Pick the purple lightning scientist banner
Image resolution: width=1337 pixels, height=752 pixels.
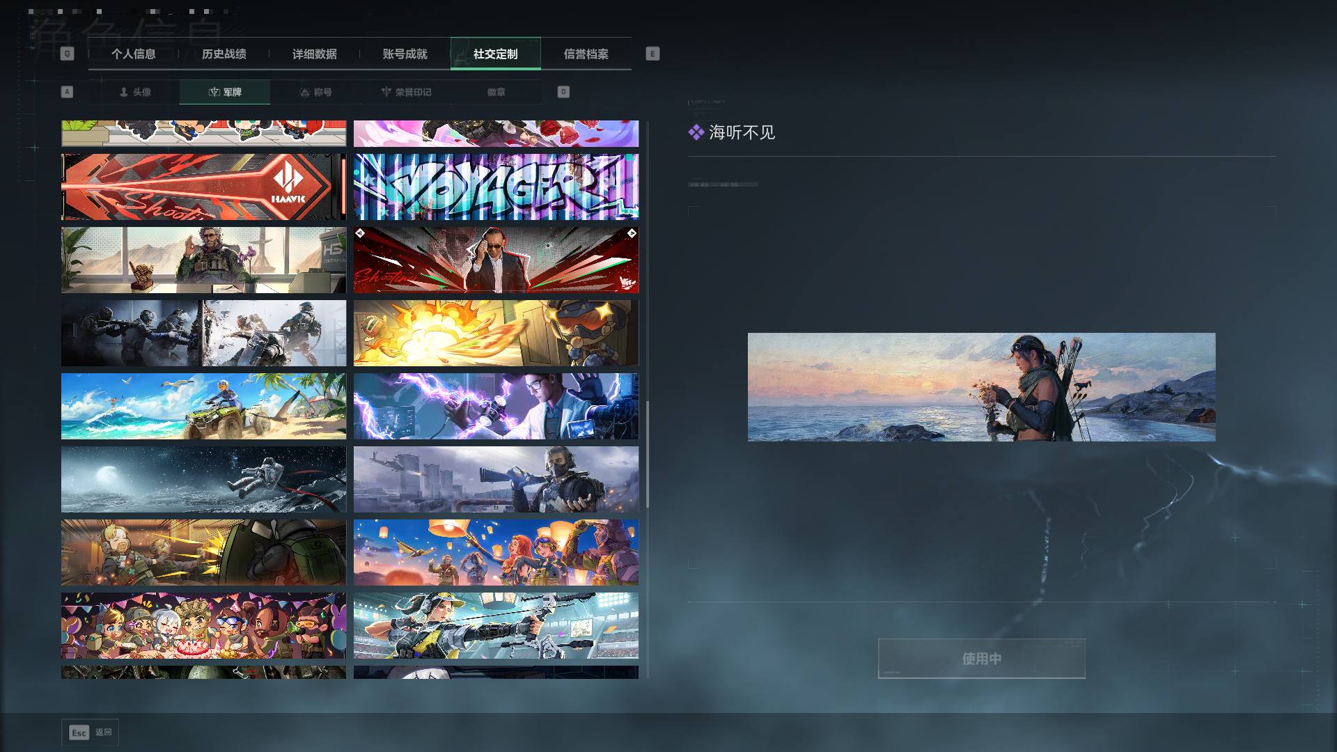coord(496,407)
